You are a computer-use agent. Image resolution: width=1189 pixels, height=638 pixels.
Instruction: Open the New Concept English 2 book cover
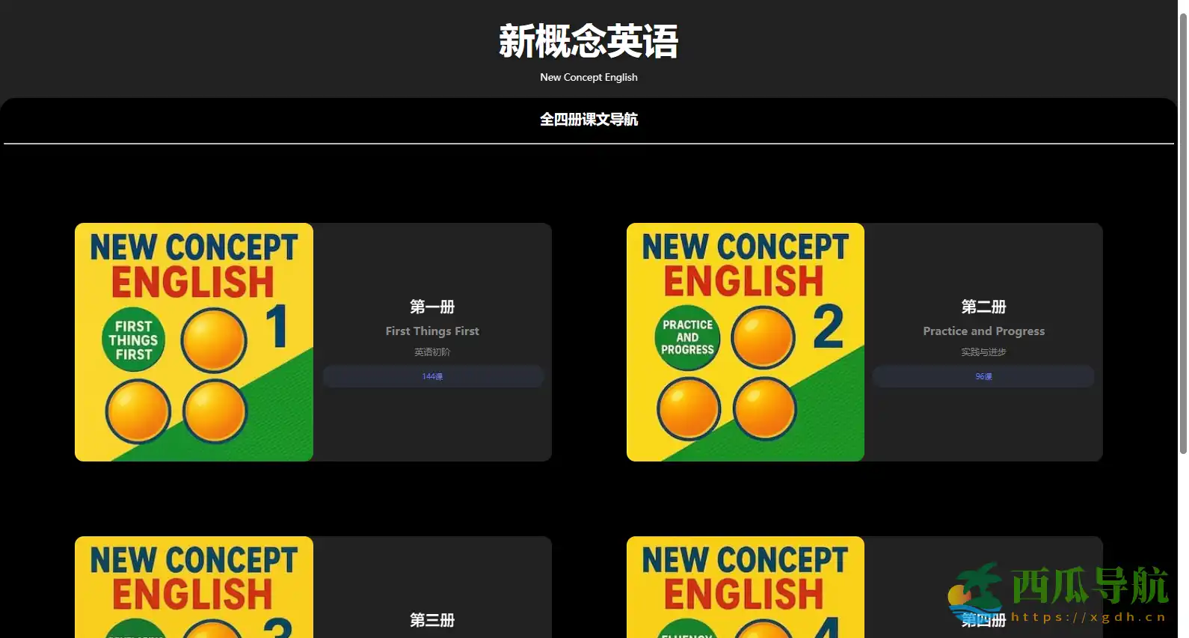[745, 342]
